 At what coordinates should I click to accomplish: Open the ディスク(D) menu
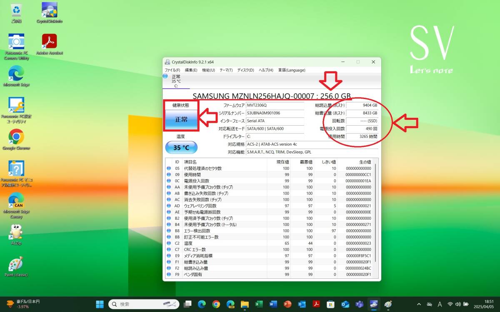245,70
